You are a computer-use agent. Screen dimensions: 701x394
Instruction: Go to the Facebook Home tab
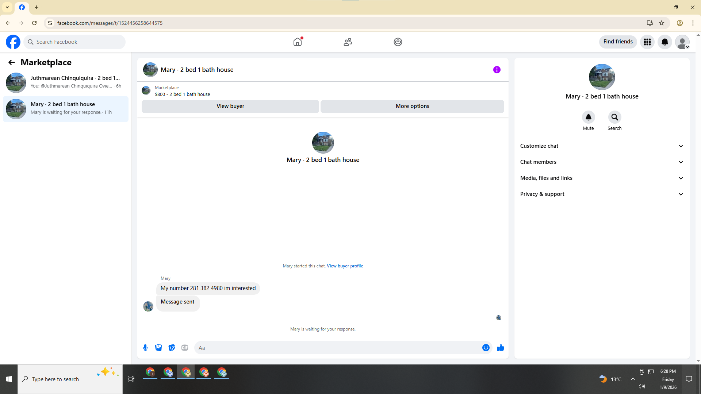point(298,42)
